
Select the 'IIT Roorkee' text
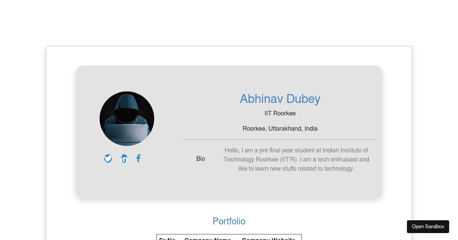pos(280,113)
